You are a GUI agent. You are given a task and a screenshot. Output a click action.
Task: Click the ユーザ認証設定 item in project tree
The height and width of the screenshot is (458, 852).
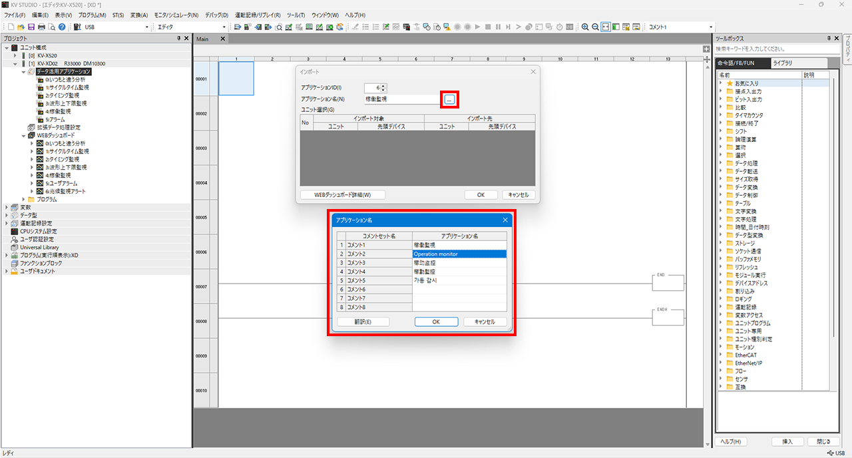click(x=37, y=239)
